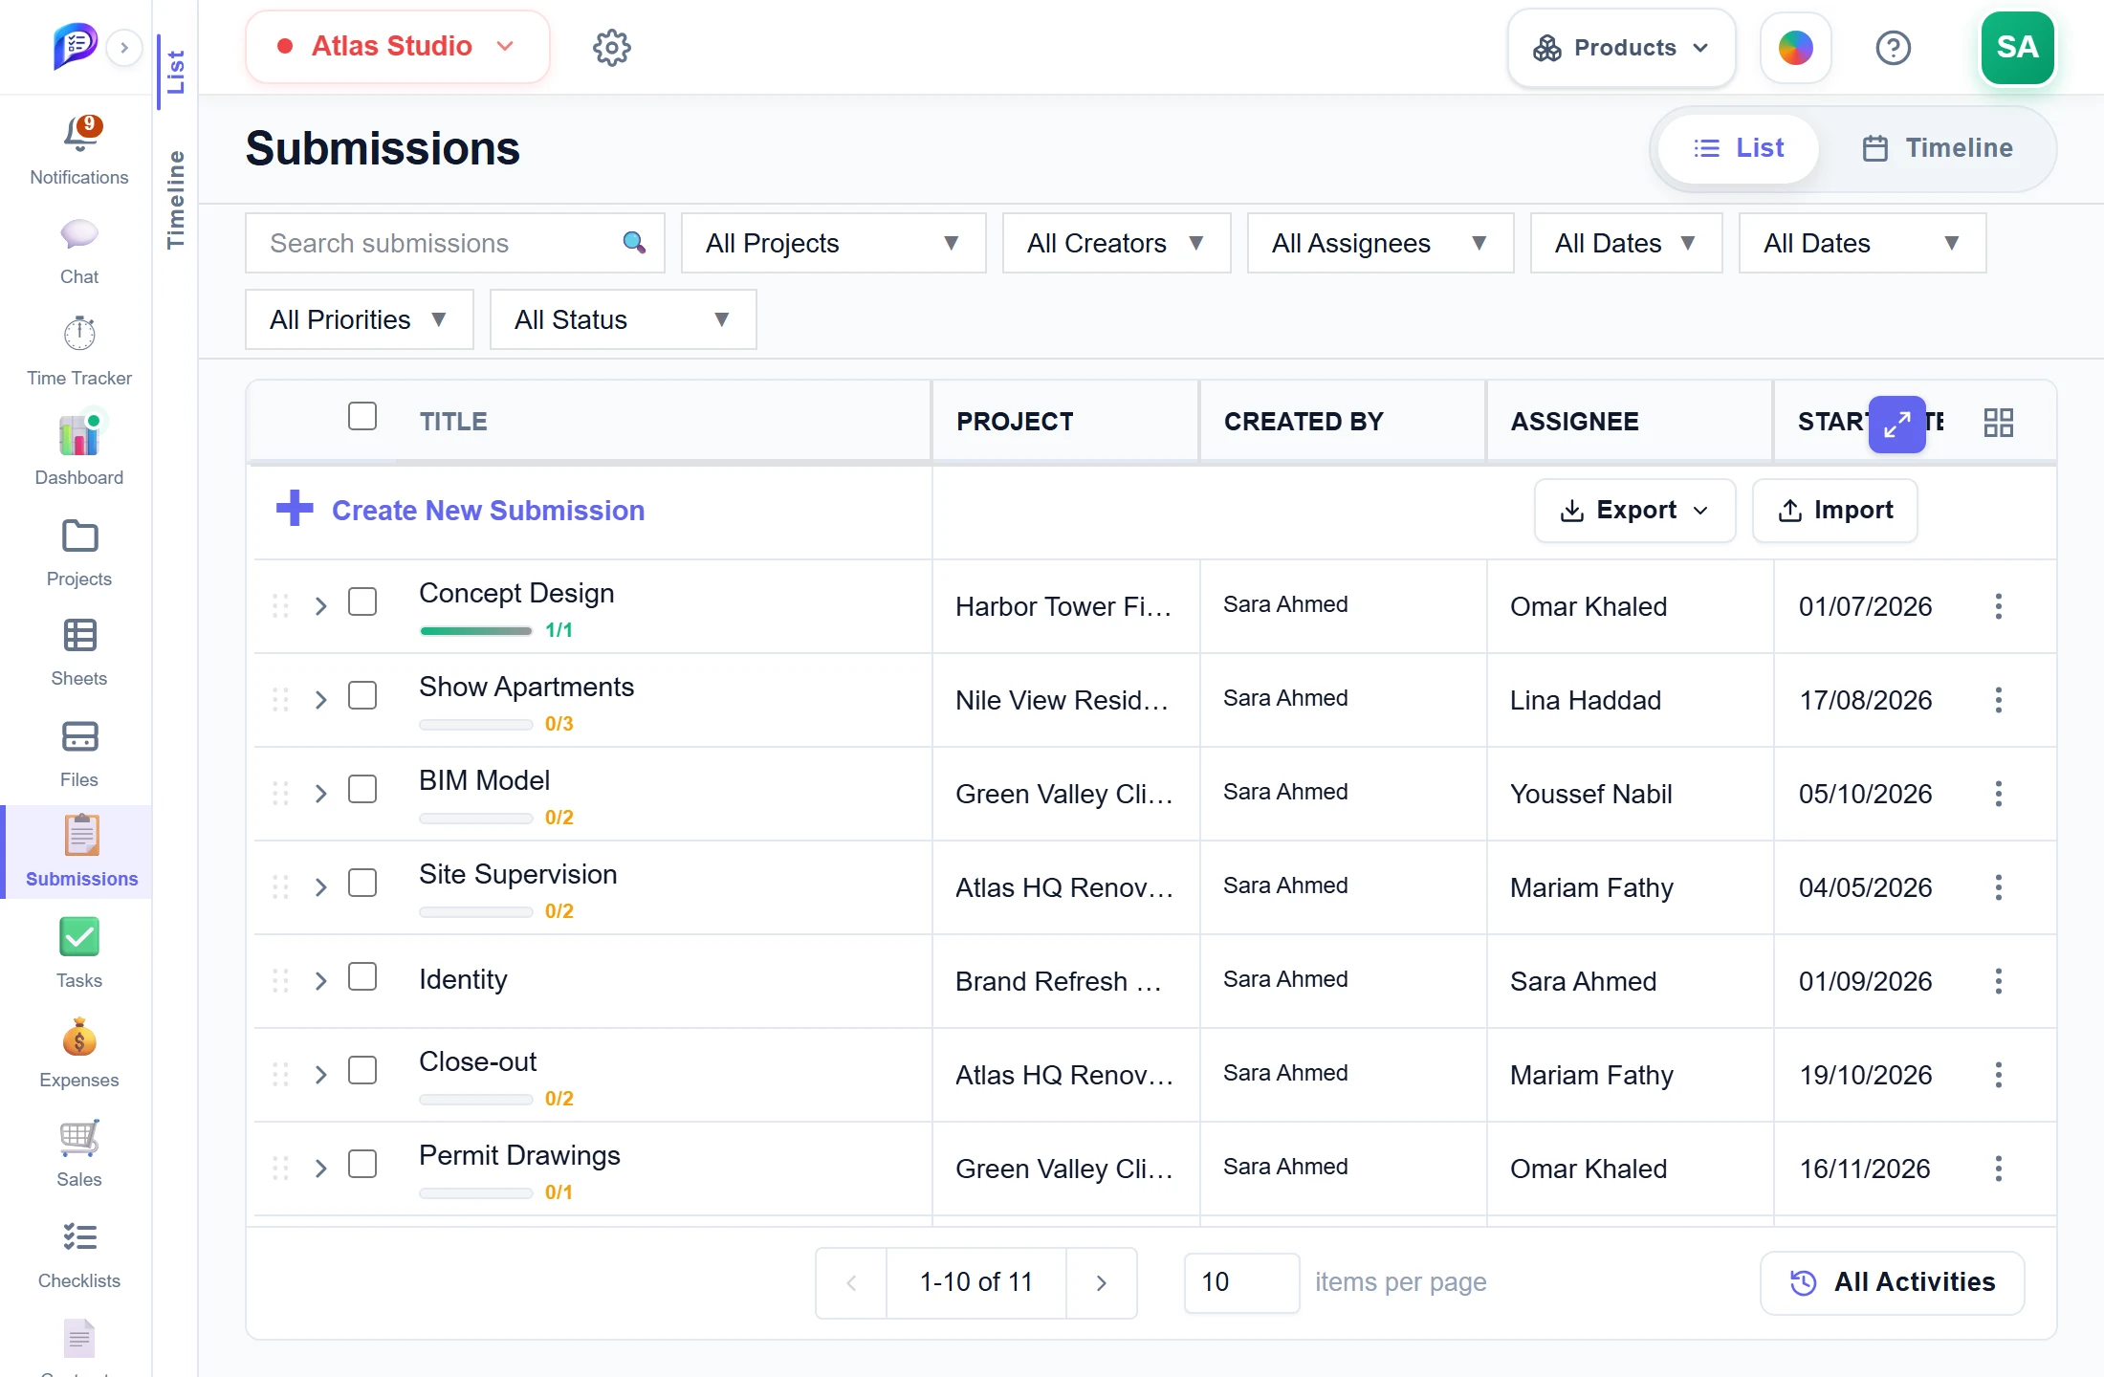The width and height of the screenshot is (2104, 1377).
Task: Click the Import button
Action: point(1834,511)
